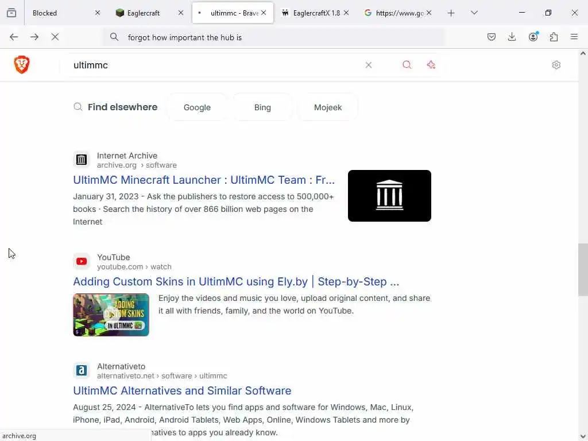
Task: Click the scrollbar down arrow
Action: 583,436
